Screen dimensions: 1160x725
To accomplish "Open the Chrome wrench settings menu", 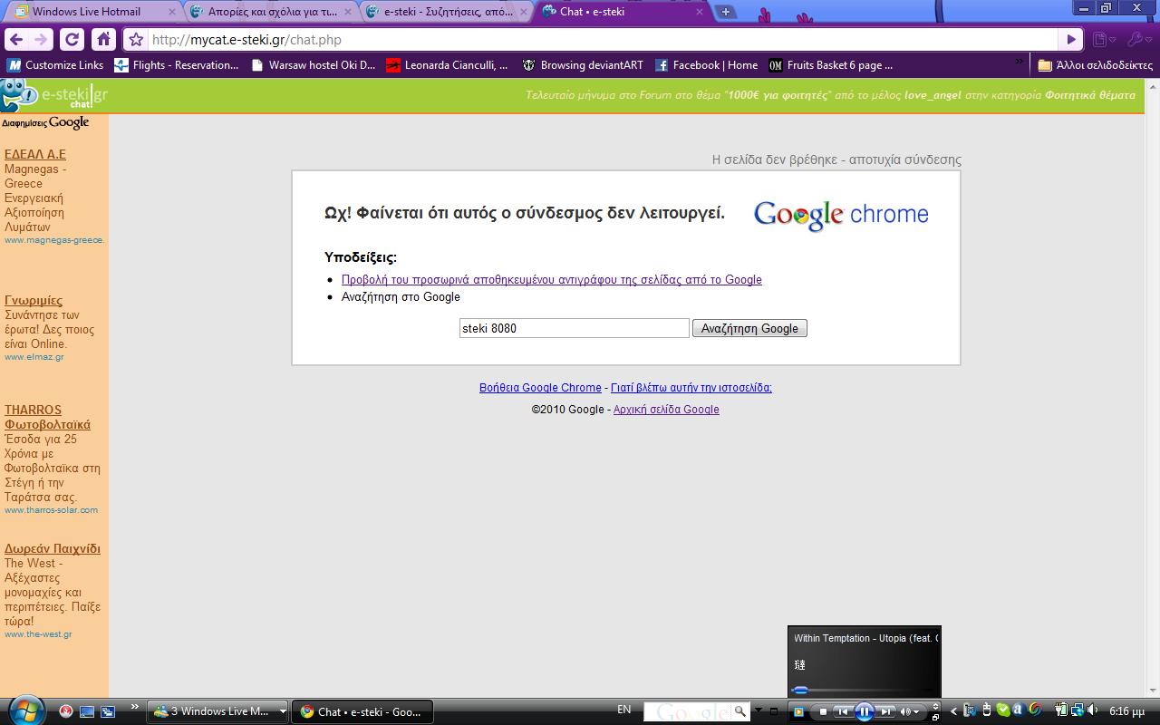I will (1136, 39).
